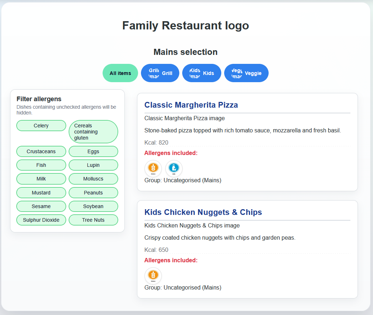Click the Gluten icon under Kids Chicken Nuggets
This screenshot has height=315, width=373.
[x=153, y=276]
